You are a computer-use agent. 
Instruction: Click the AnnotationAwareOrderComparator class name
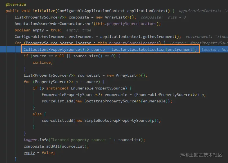click(48, 24)
